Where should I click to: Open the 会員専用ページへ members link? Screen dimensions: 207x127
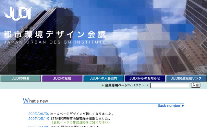click(x=118, y=85)
